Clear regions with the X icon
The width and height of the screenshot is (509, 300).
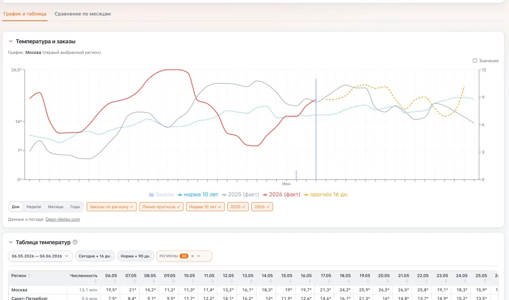click(x=192, y=256)
